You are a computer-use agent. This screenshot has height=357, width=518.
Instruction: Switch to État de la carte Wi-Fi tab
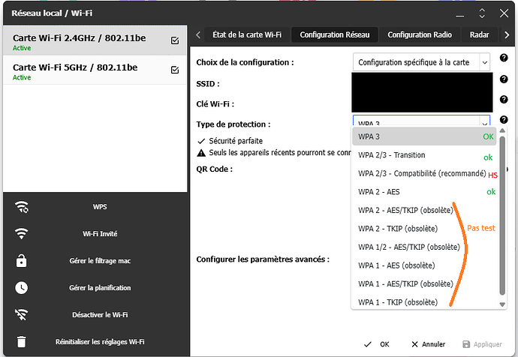247,34
